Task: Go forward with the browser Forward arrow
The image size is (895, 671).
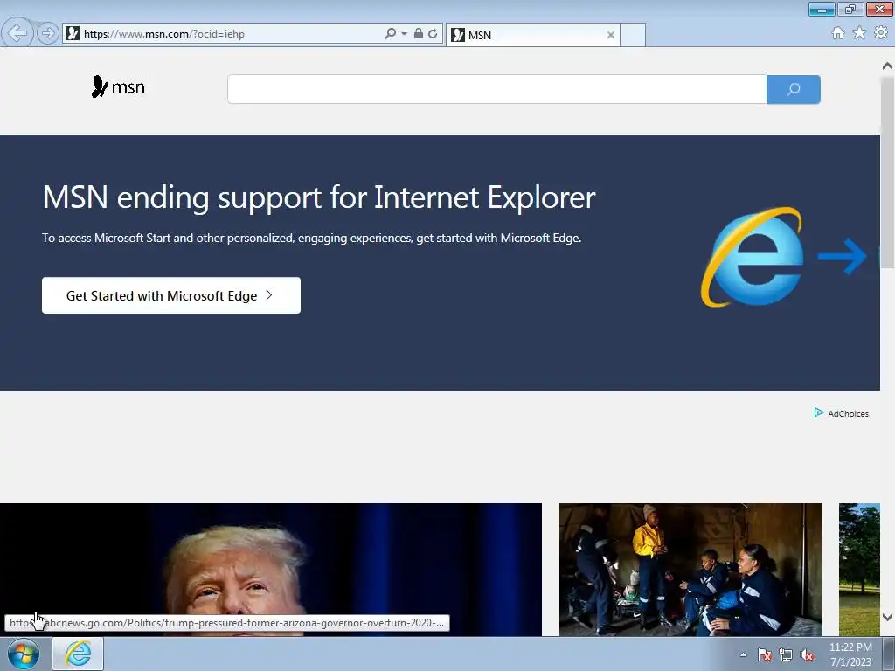Action: (x=48, y=33)
